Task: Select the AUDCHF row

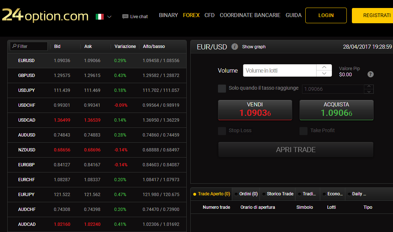Action: click(x=97, y=209)
